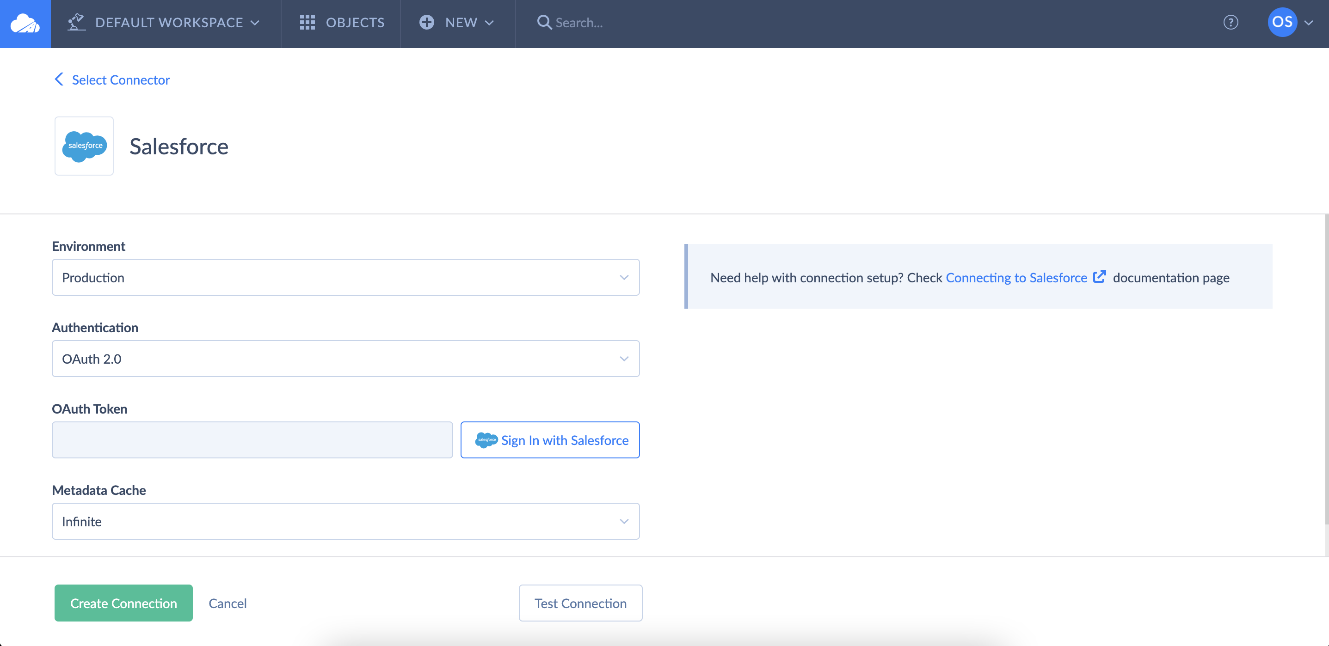This screenshot has height=646, width=1329.
Task: Open the Default Workspace menu
Action: pyautogui.click(x=169, y=22)
